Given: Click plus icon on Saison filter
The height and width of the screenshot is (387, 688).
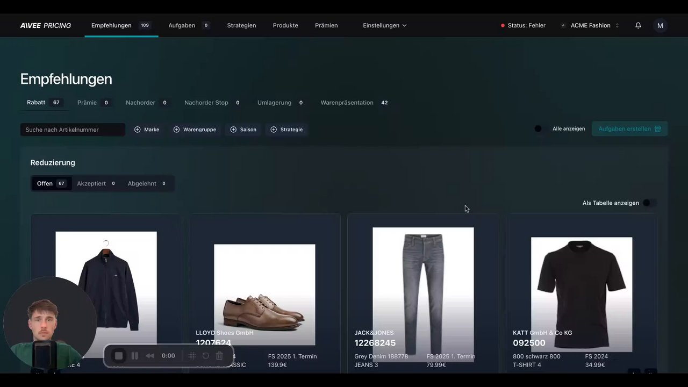Looking at the screenshot, I should tap(233, 130).
